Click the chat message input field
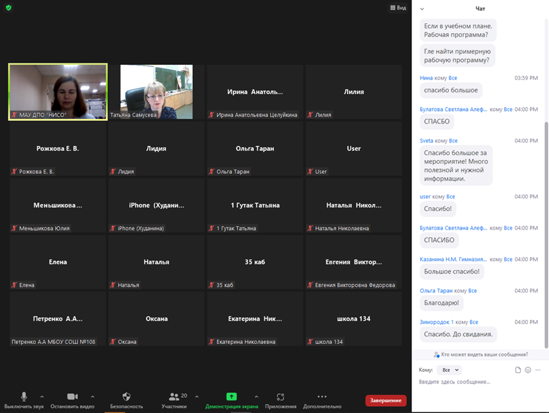This screenshot has height=413, width=549. click(x=468, y=382)
